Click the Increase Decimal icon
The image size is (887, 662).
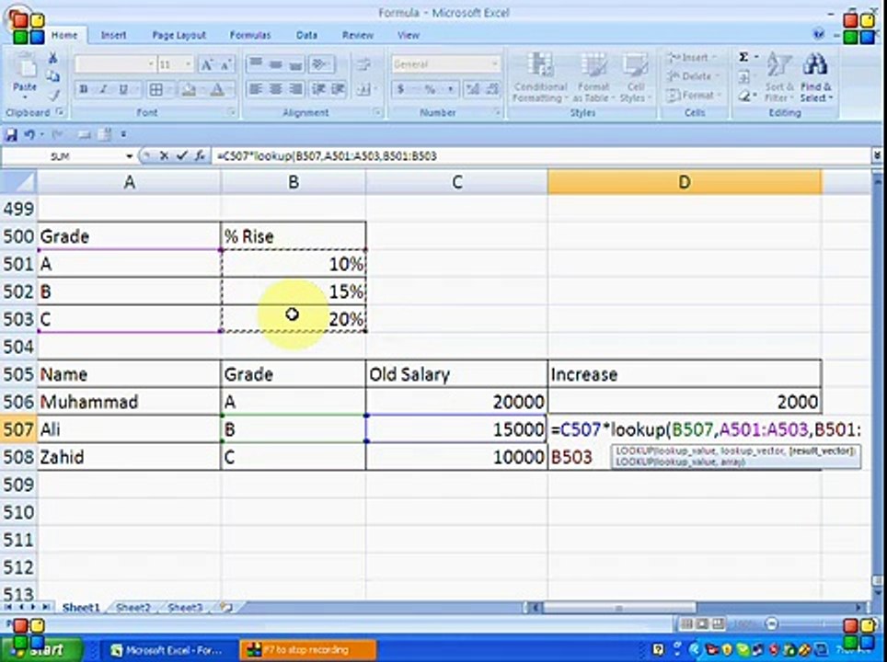point(473,89)
